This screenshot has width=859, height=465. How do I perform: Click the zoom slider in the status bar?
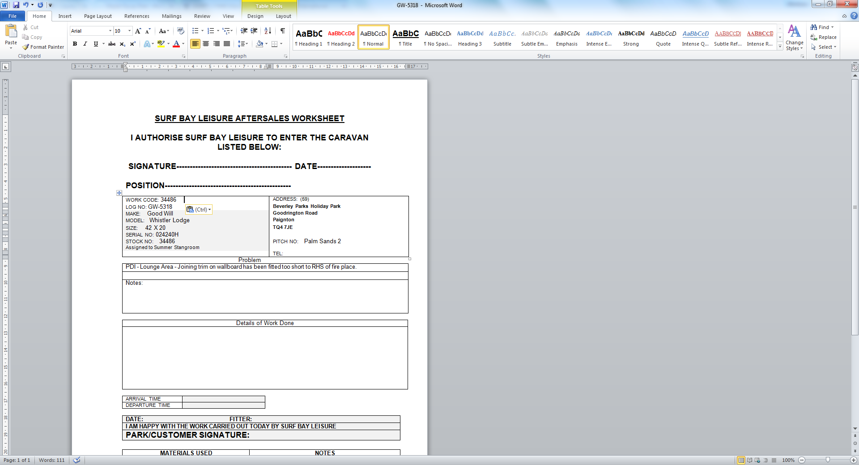click(x=828, y=460)
